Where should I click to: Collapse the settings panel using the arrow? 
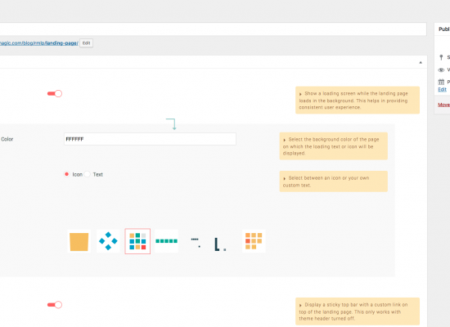tap(421, 62)
